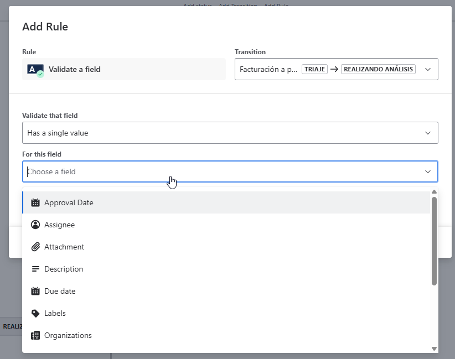
Task: Click the Description lines icon
Action: click(x=35, y=269)
